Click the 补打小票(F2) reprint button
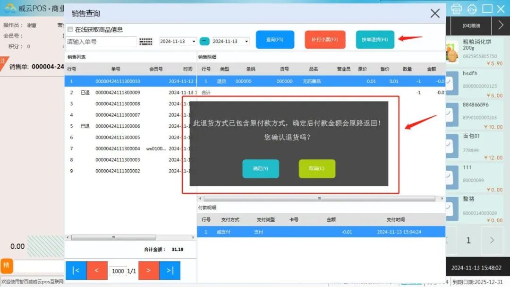This screenshot has width=510, height=287. pyautogui.click(x=325, y=40)
